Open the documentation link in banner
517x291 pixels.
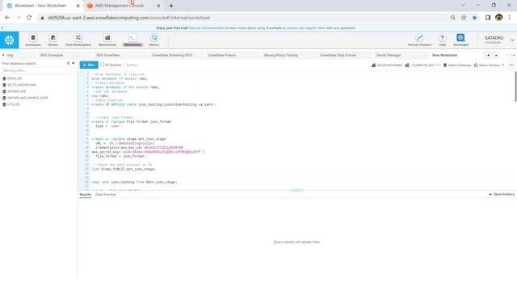207,28
